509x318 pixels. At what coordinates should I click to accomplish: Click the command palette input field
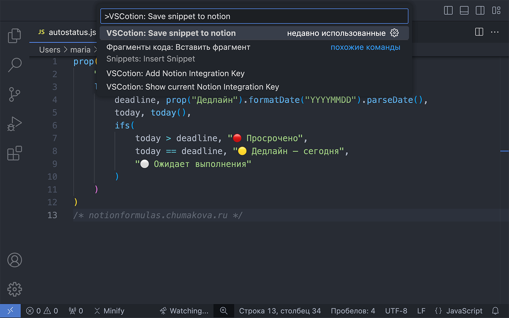[254, 16]
